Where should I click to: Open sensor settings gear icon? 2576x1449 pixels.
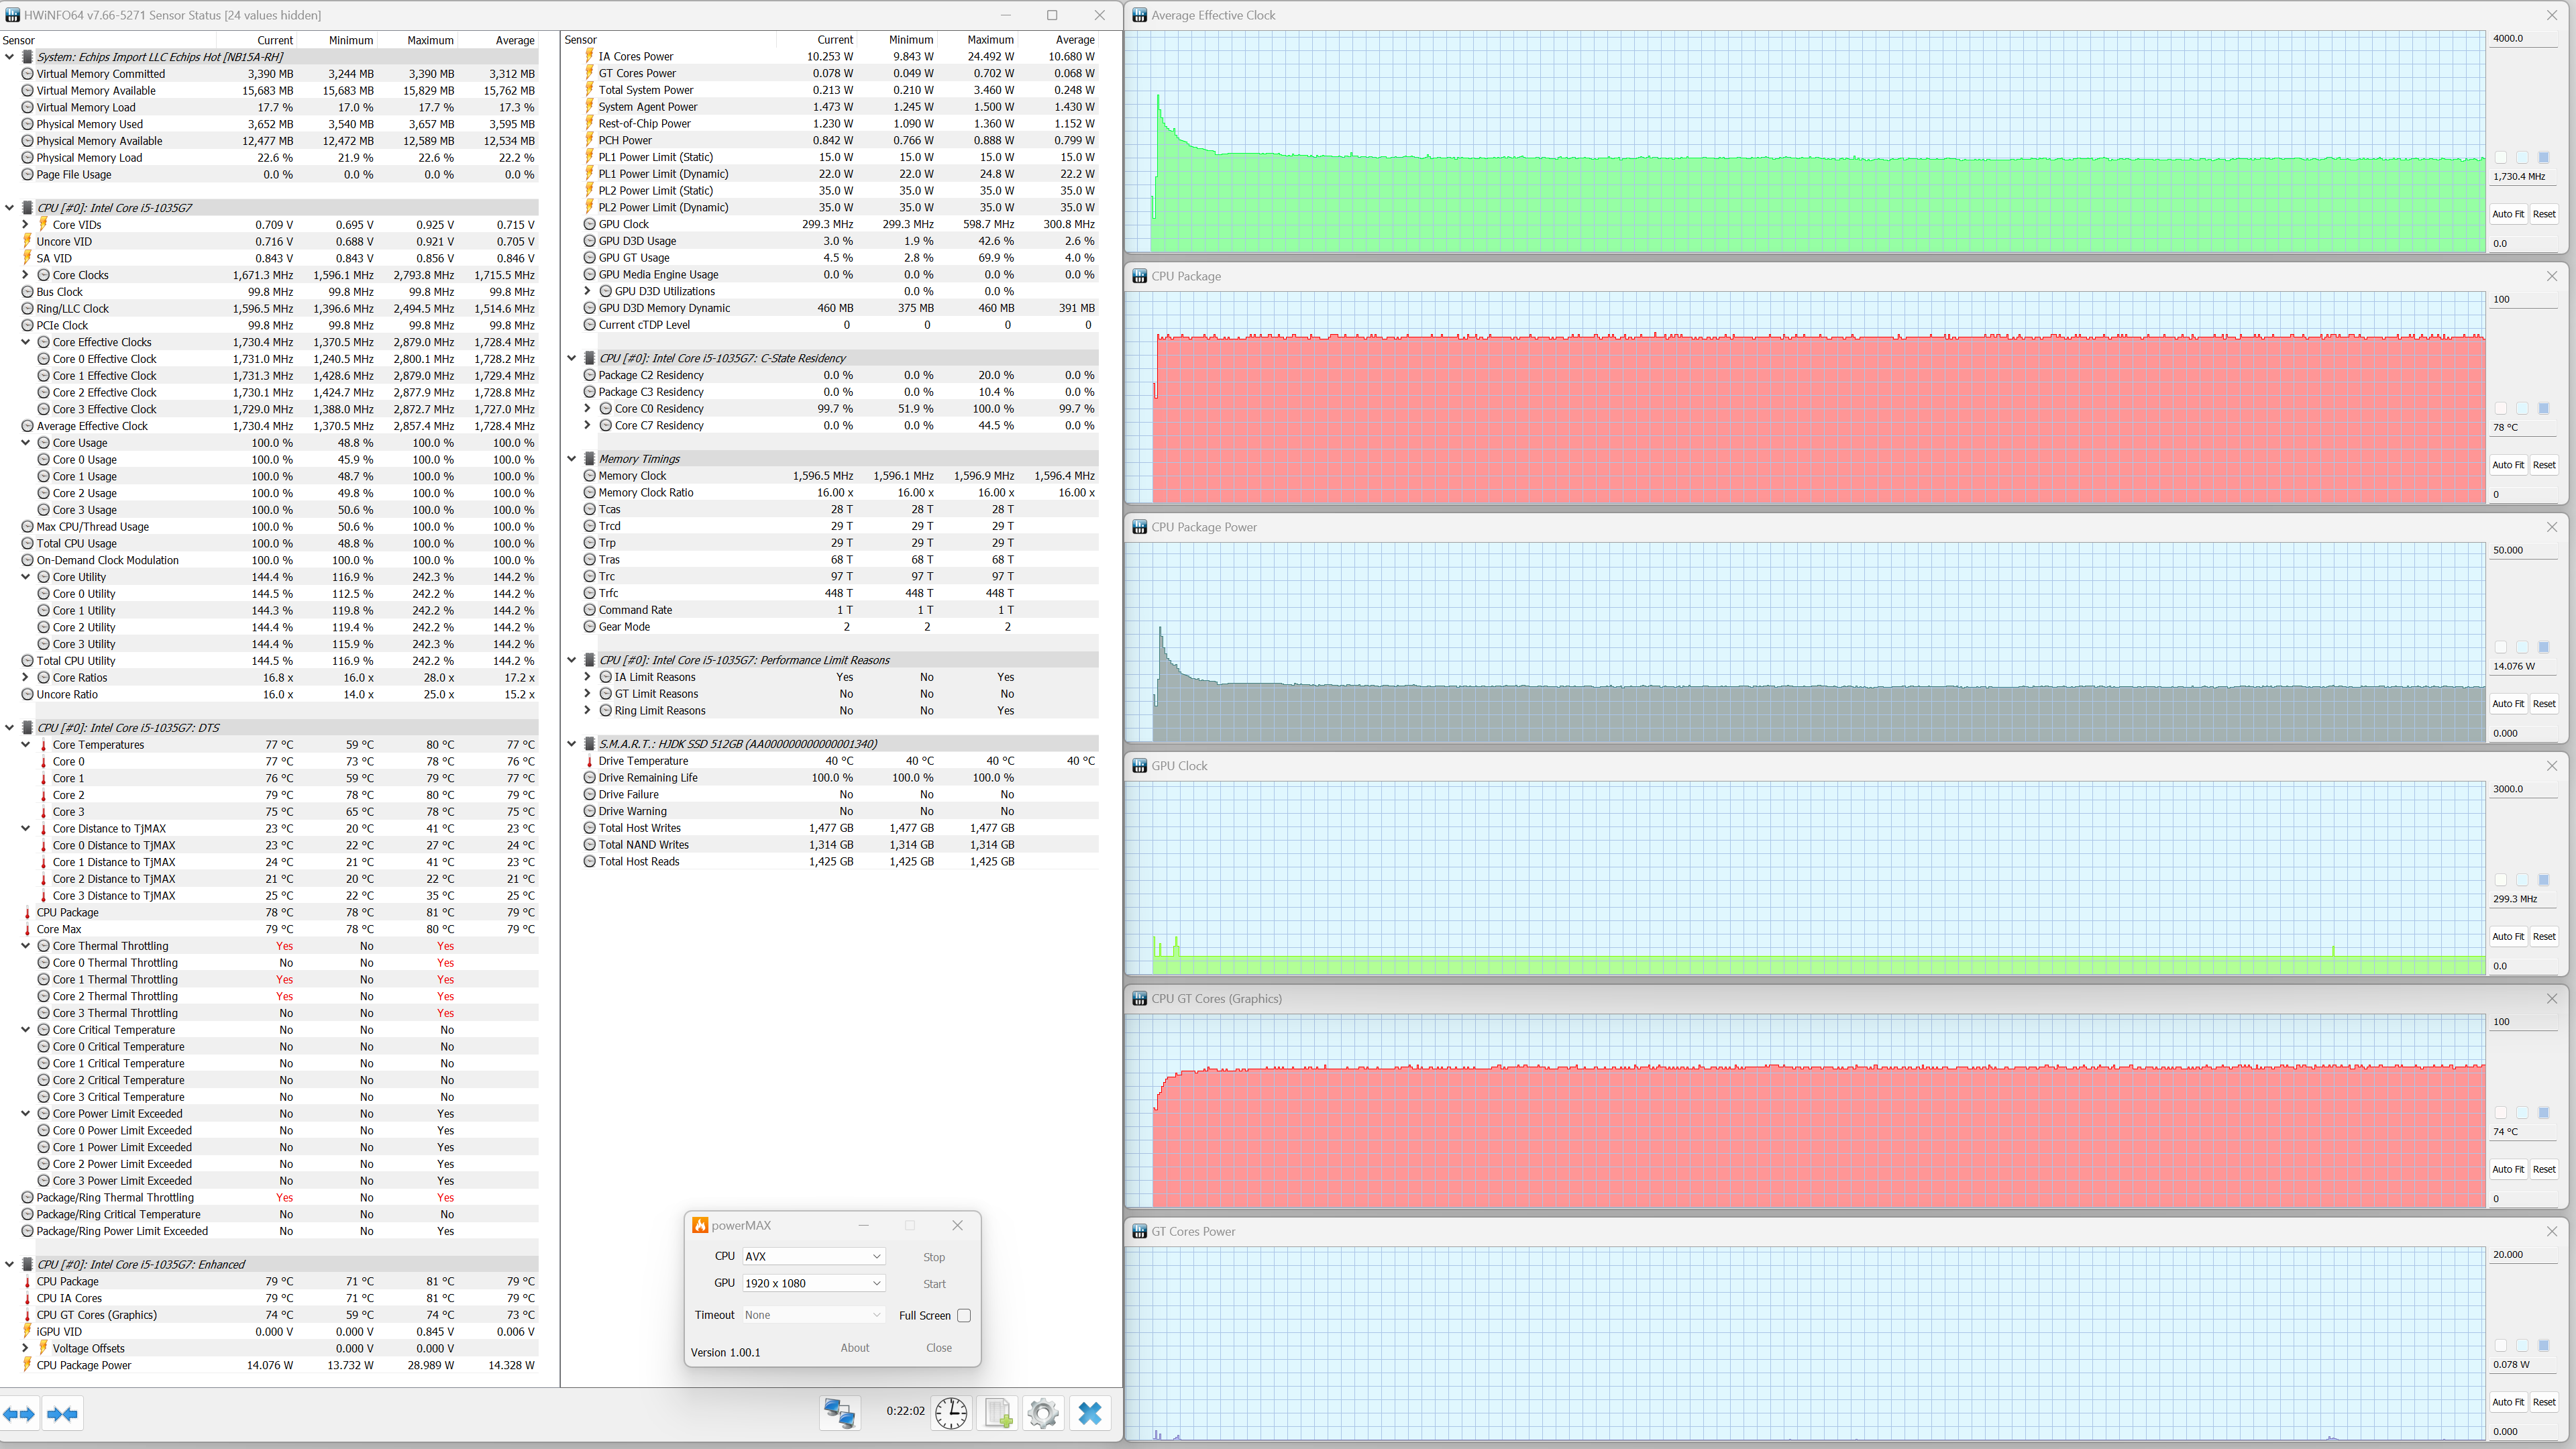click(1043, 1412)
